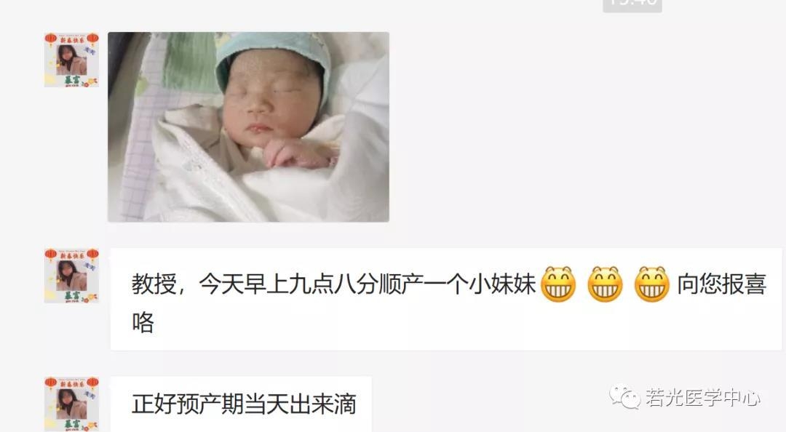Open the newborn baby photo
Viewport: 786px width, 432px height.
tap(249, 127)
